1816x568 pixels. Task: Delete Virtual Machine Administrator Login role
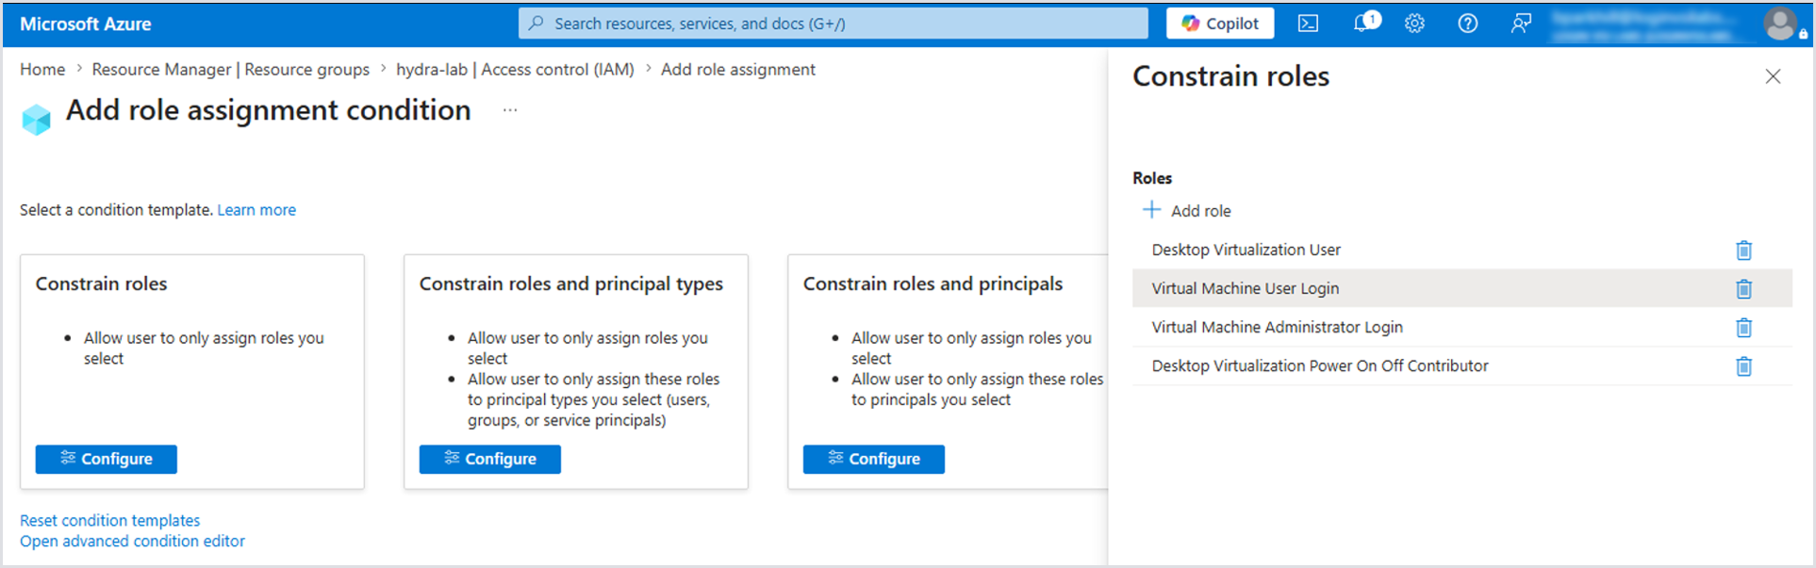(x=1743, y=327)
